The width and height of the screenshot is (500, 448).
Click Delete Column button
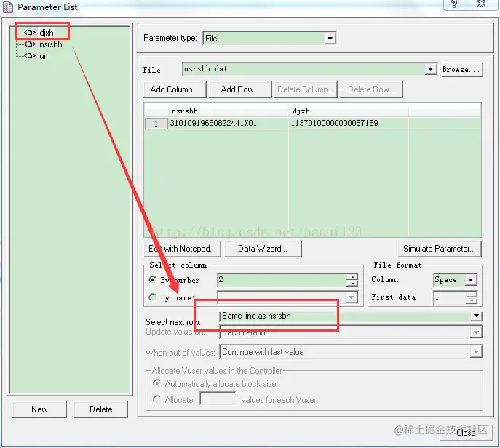pos(305,89)
